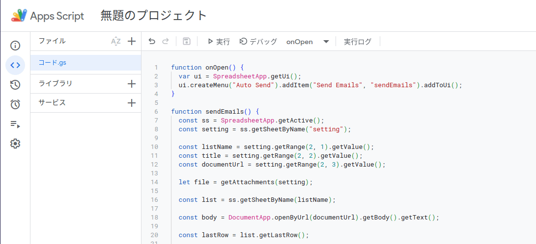Click the "Auto Send" string in code
Image resolution: width=536 pixels, height=244 pixels.
coord(254,85)
